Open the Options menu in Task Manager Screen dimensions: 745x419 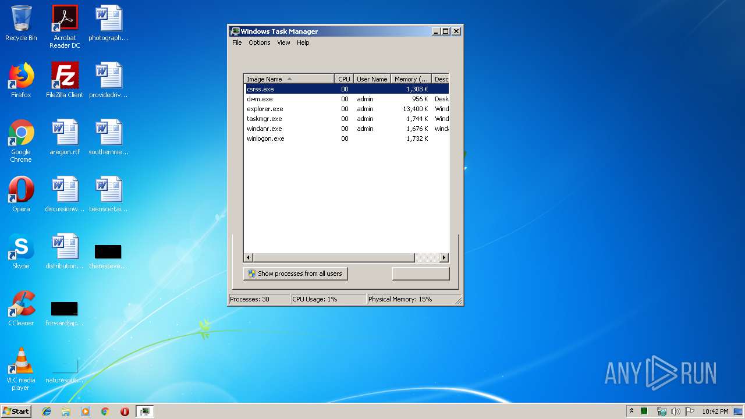[260, 42]
